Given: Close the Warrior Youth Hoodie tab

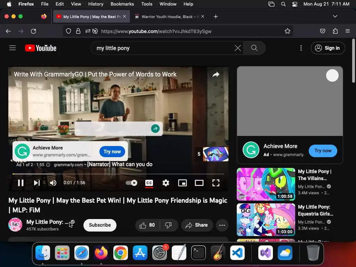Looking at the screenshot, I should tap(203, 16).
